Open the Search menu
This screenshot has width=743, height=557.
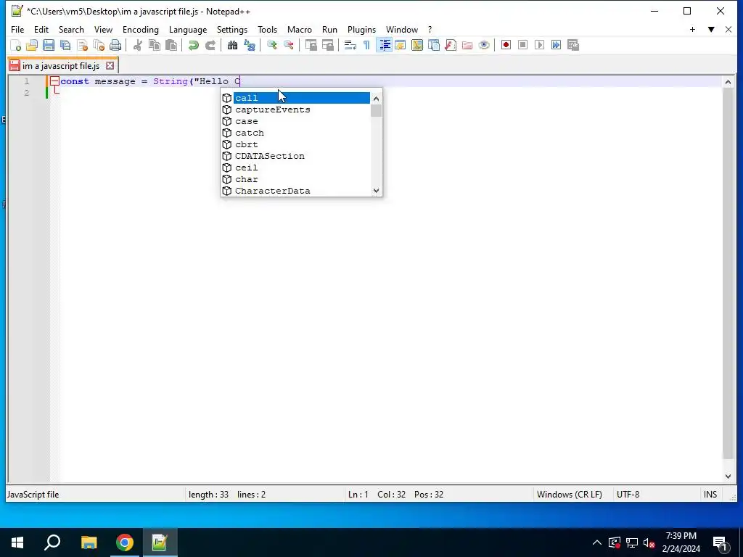click(71, 29)
